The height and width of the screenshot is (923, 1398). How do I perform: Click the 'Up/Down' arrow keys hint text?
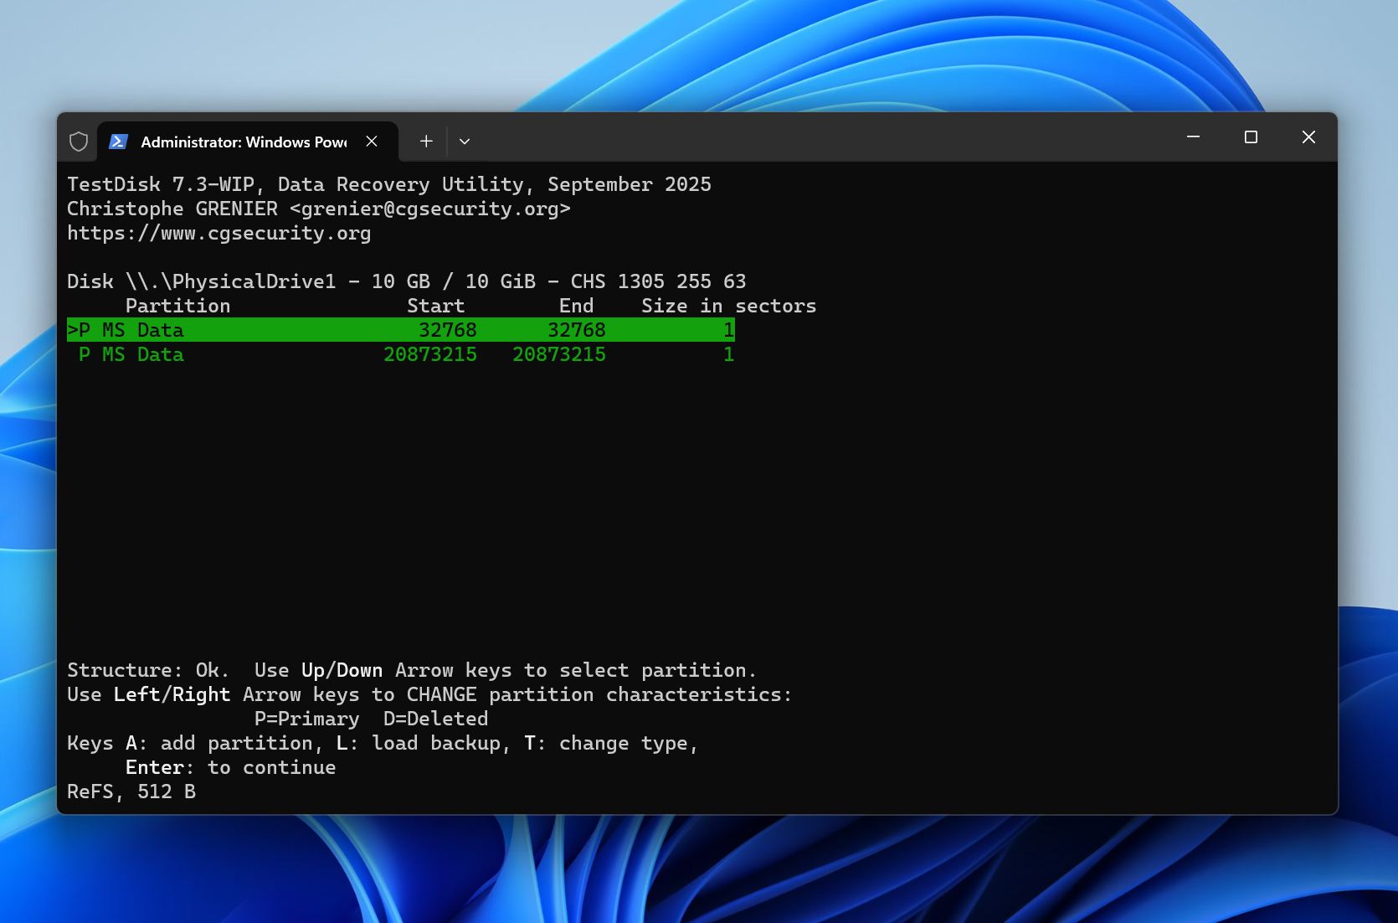[342, 670]
